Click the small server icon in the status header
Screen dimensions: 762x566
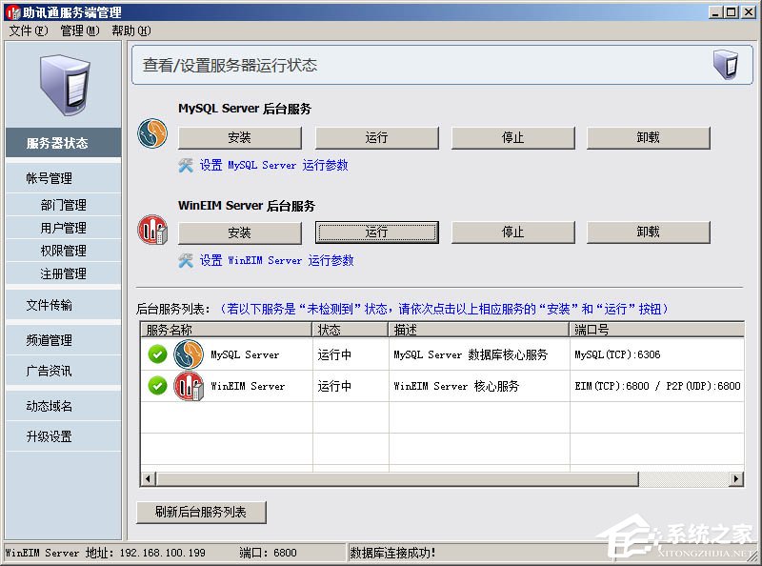pyautogui.click(x=728, y=63)
